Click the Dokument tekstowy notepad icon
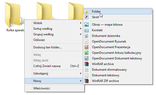Viewport: 156px width, 95px height. point(87,75)
